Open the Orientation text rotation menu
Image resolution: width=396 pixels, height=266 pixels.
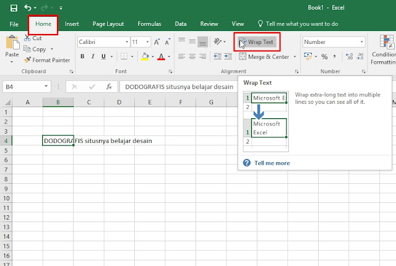point(220,41)
